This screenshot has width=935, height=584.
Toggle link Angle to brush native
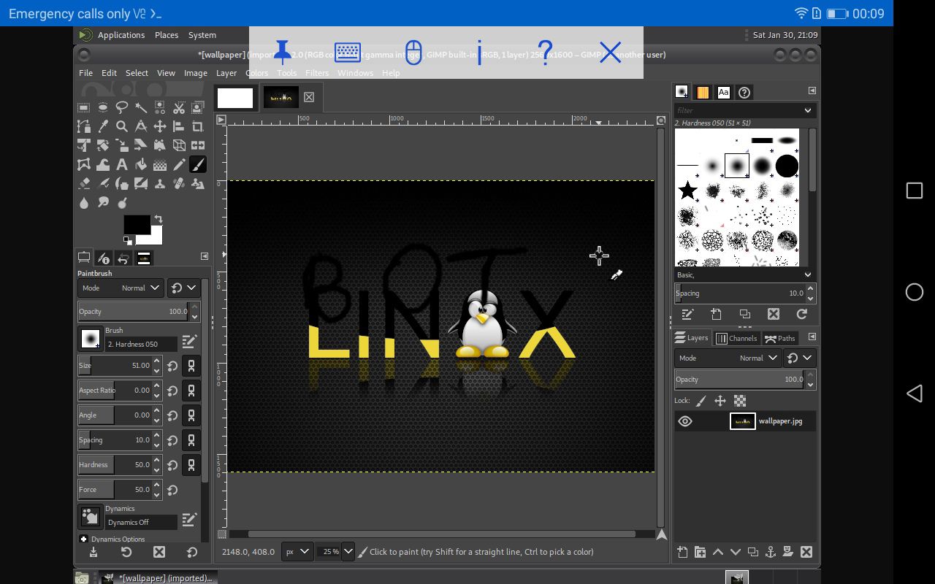(191, 415)
